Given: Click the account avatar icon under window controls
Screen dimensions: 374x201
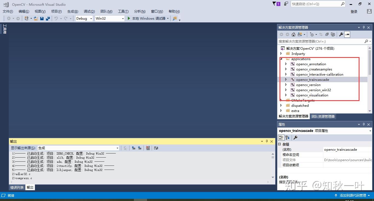Looking at the screenshot, I should [369, 11].
